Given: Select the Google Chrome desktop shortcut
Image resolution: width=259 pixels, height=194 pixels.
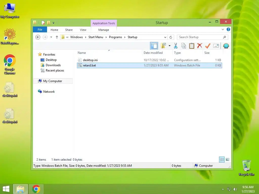Looking at the screenshot, I should click(10, 64).
